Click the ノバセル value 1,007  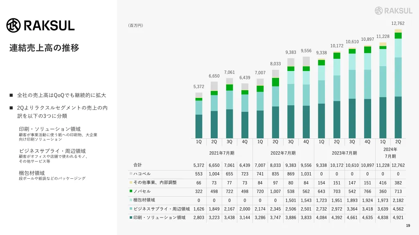click(275, 191)
